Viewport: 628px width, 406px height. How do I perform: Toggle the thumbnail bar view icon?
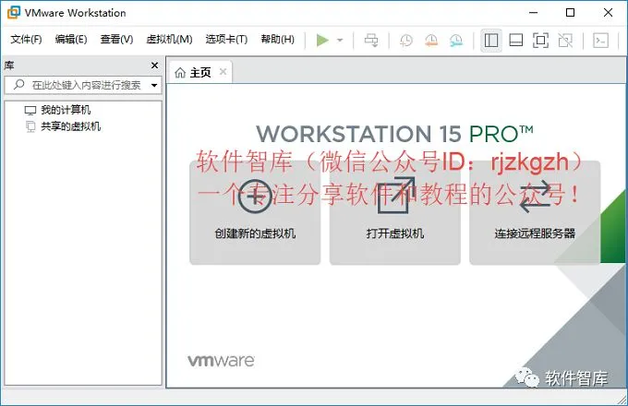[x=516, y=40]
